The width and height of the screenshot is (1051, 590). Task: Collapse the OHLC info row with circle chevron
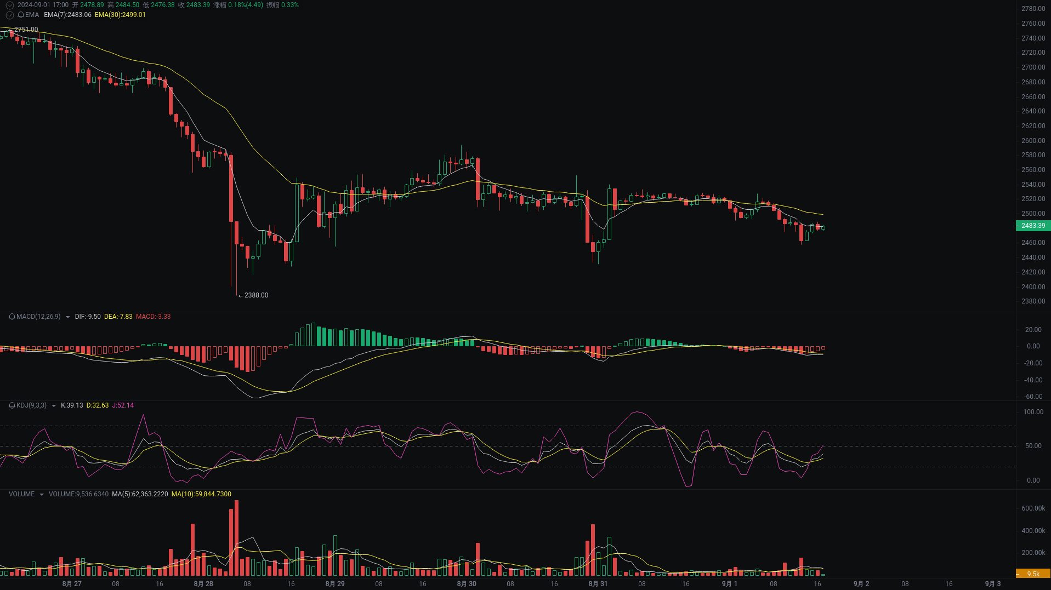[9, 4]
